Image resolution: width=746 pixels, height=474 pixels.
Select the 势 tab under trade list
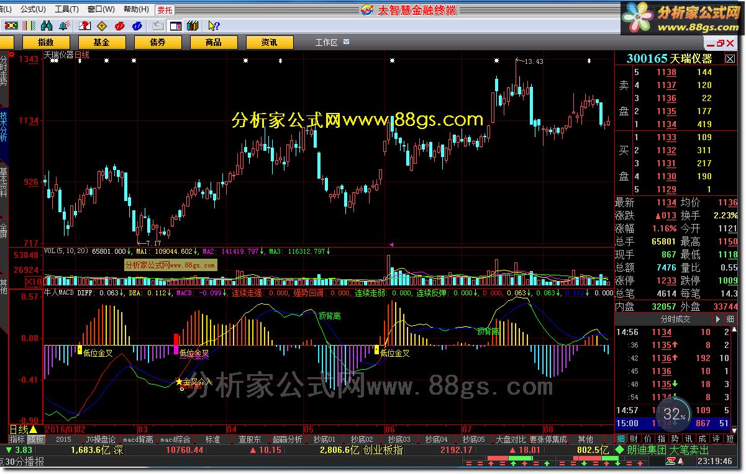tap(675, 439)
